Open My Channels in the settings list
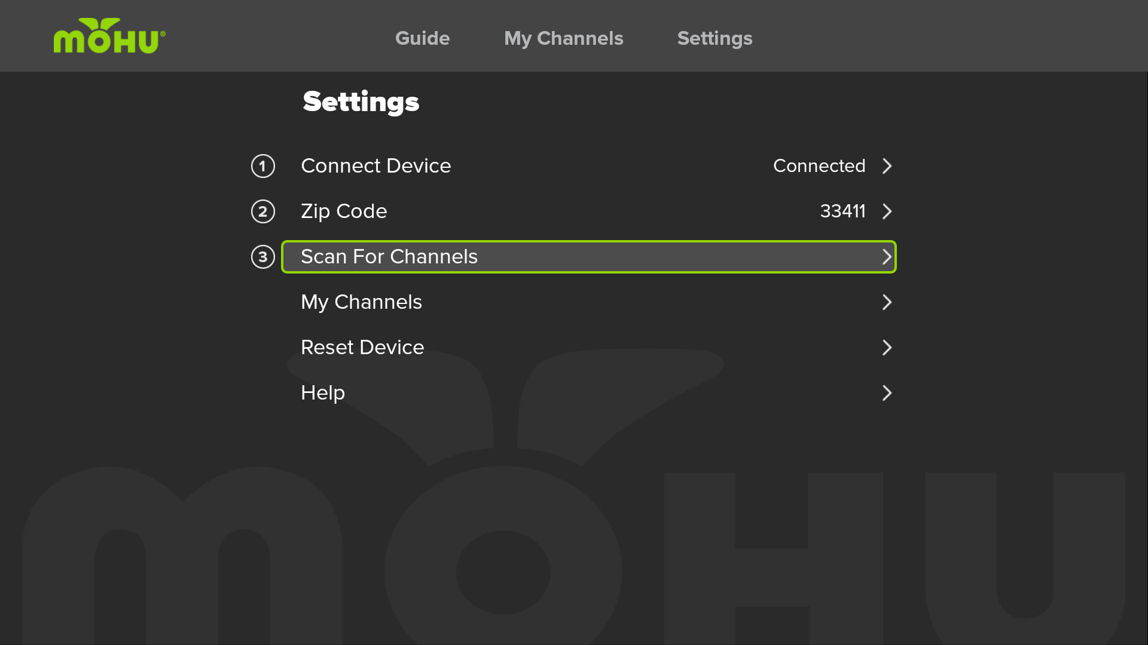Viewport: 1148px width, 645px height. pos(589,302)
